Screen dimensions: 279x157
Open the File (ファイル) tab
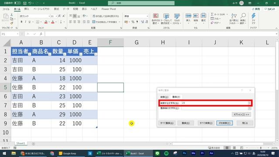6,9
